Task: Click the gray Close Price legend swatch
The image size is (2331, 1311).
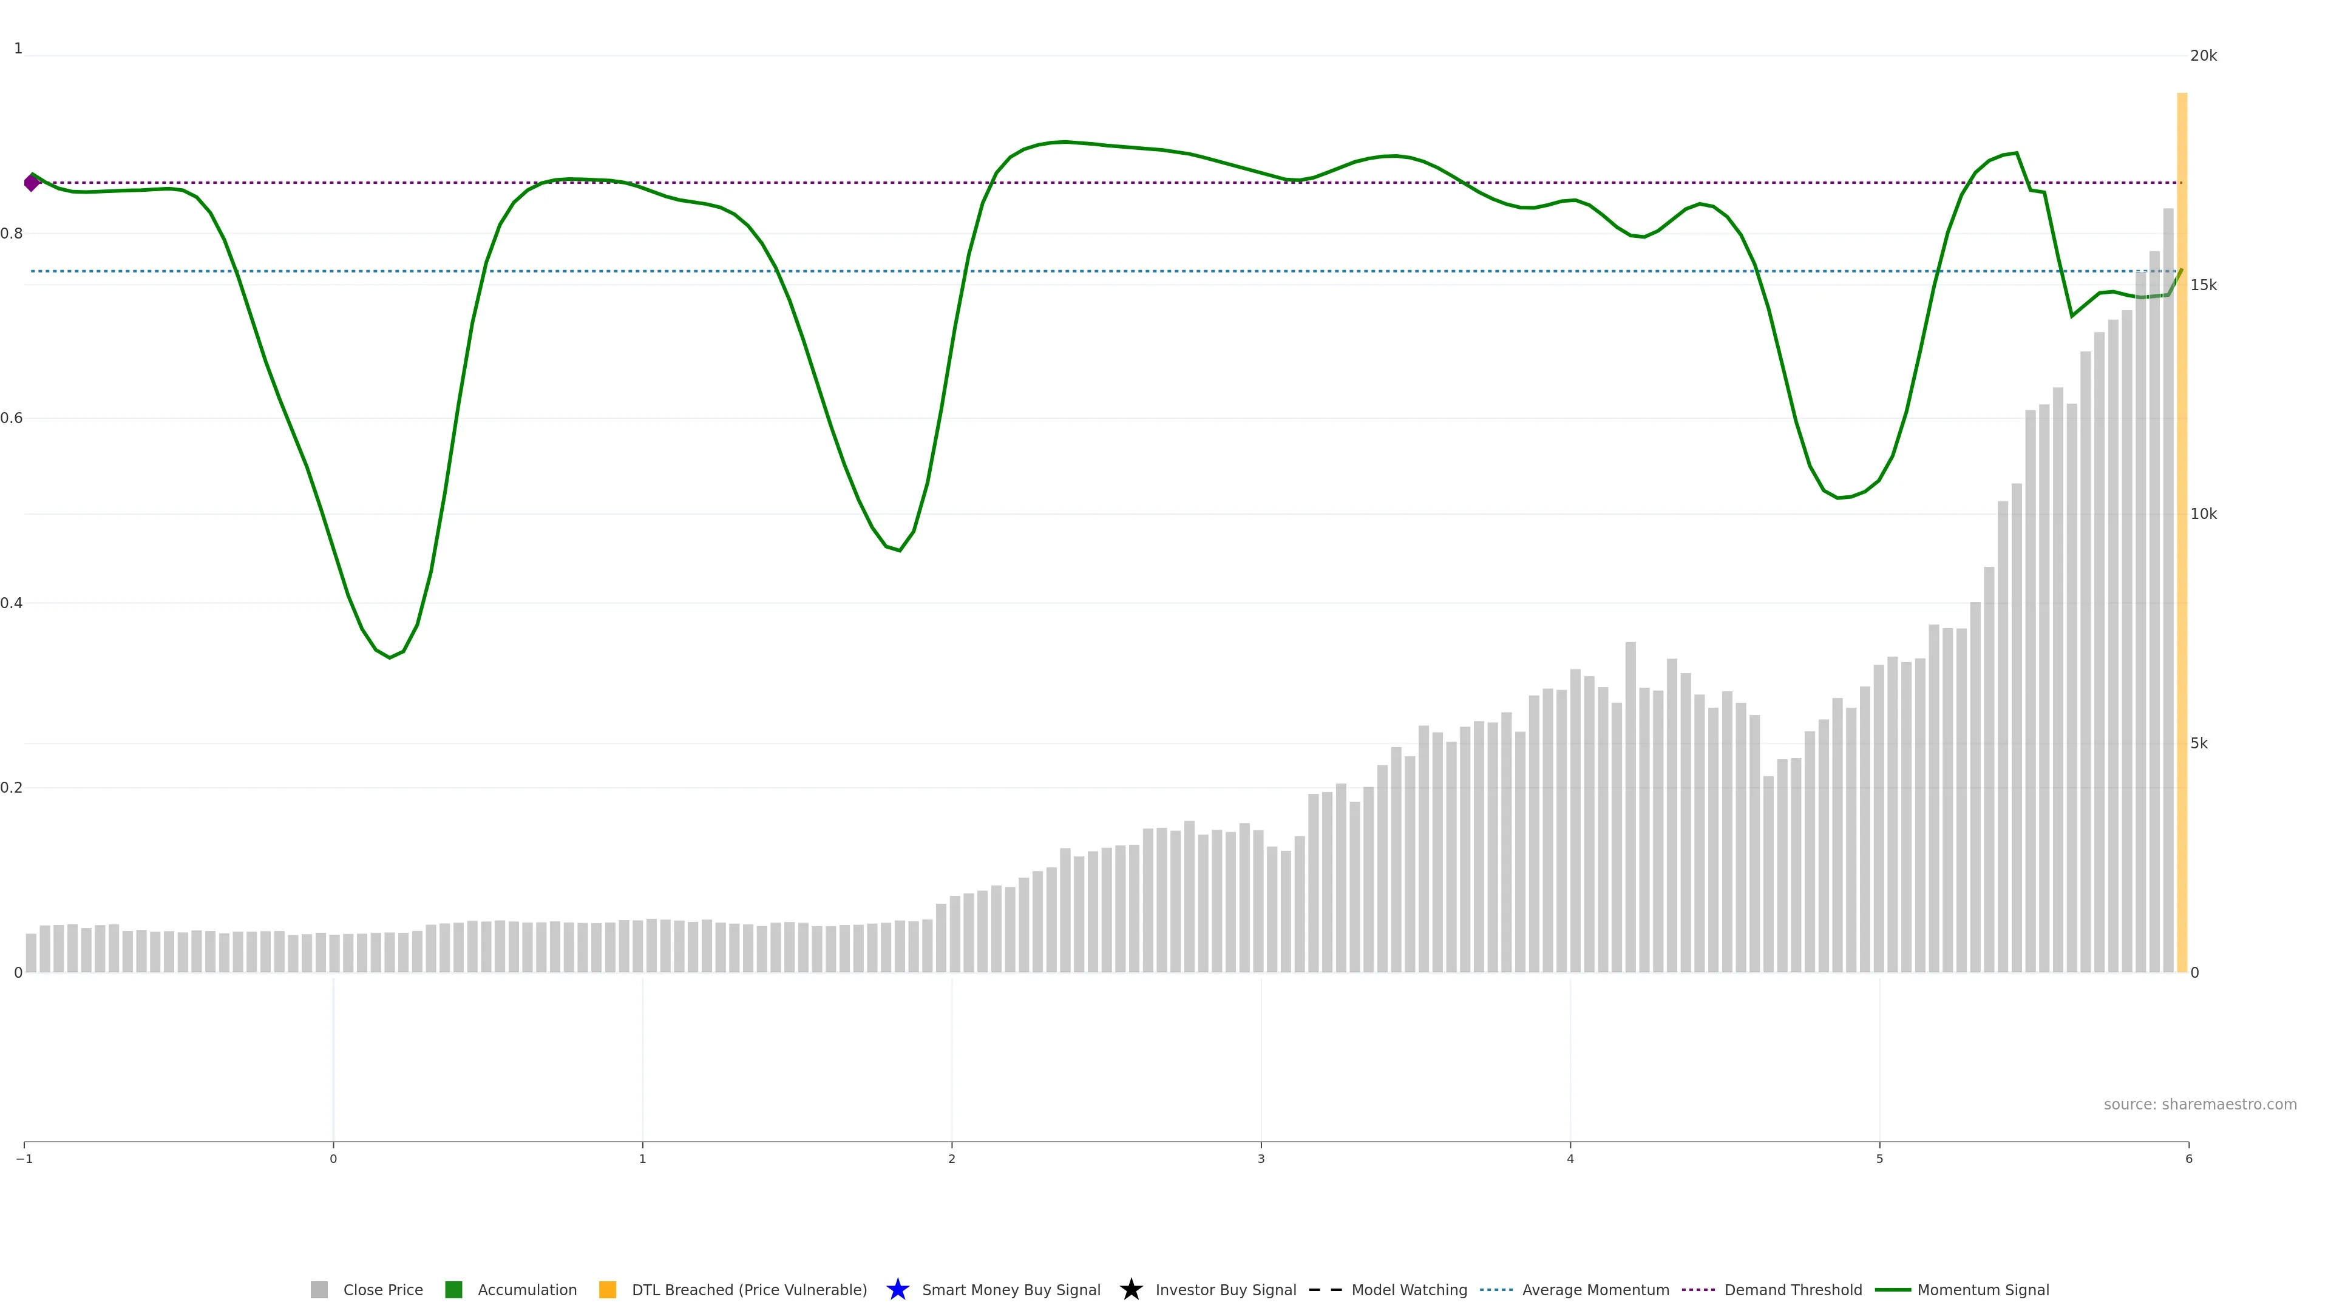Action: (319, 1289)
